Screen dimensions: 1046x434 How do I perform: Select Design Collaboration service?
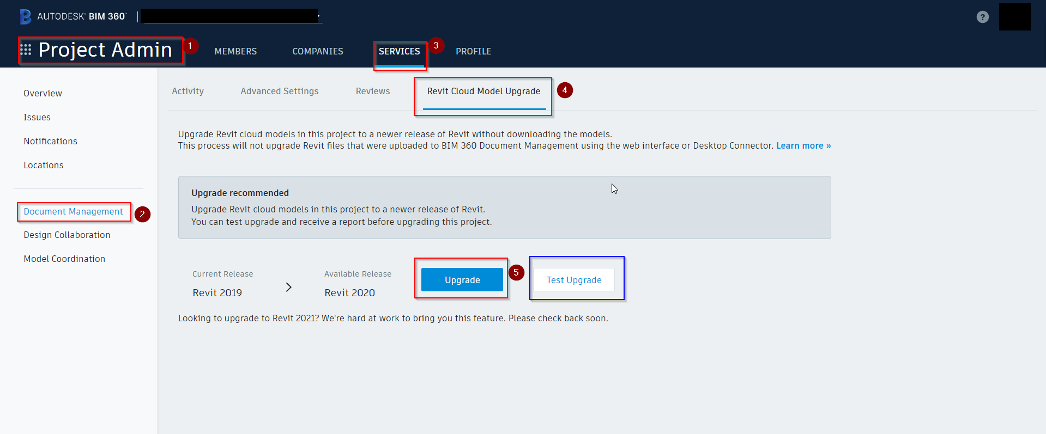pos(67,235)
